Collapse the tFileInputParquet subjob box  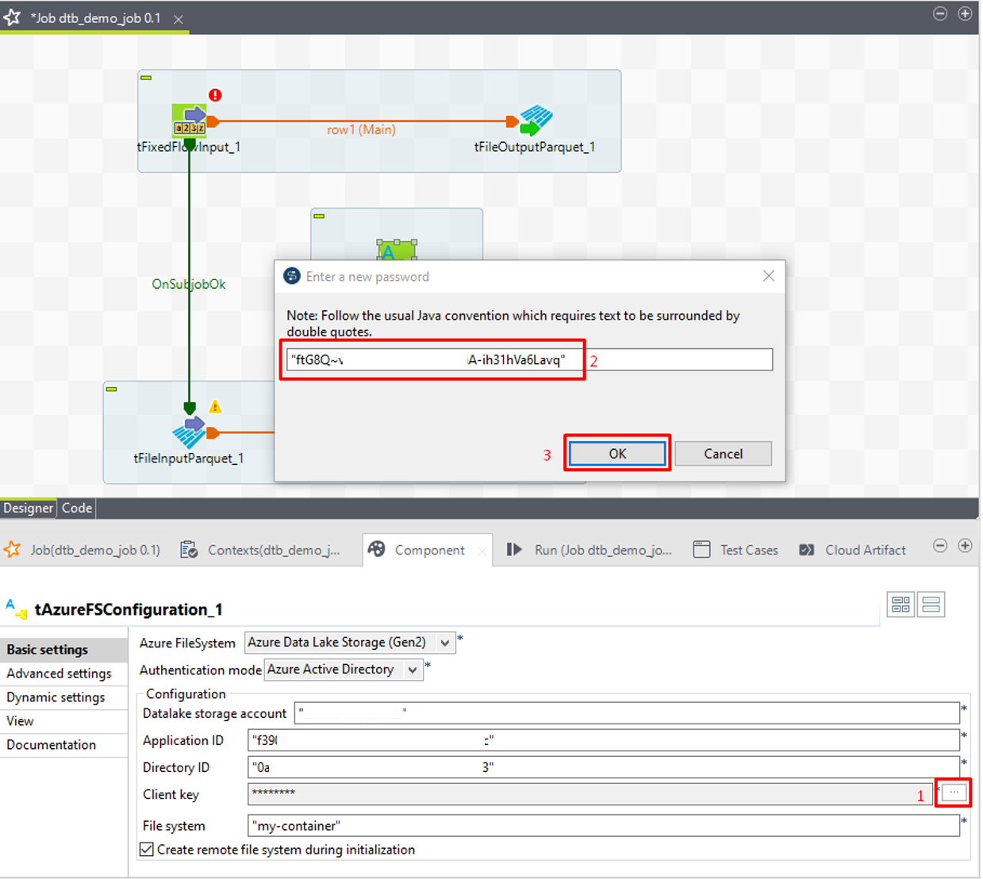112,390
